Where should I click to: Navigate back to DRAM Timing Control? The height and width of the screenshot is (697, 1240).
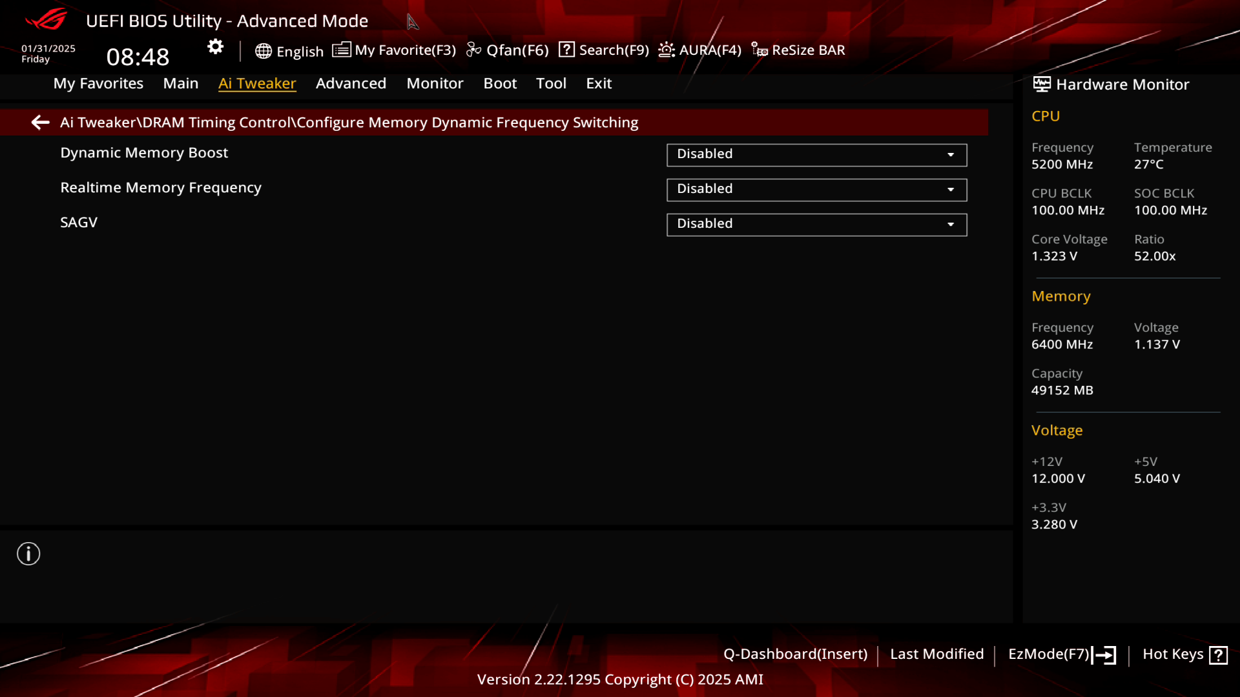[39, 122]
